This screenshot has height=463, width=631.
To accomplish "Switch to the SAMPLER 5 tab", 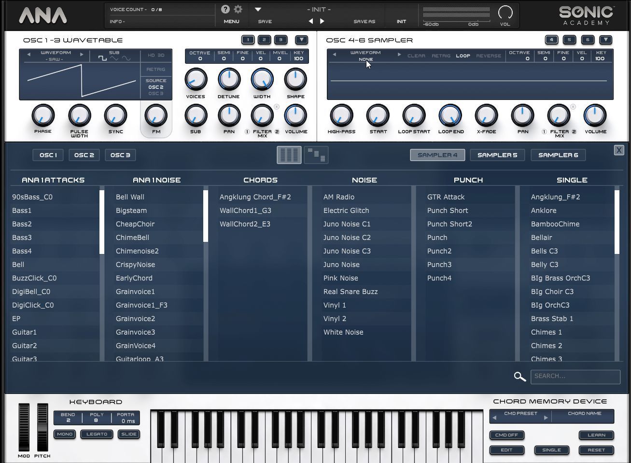I will coord(497,155).
